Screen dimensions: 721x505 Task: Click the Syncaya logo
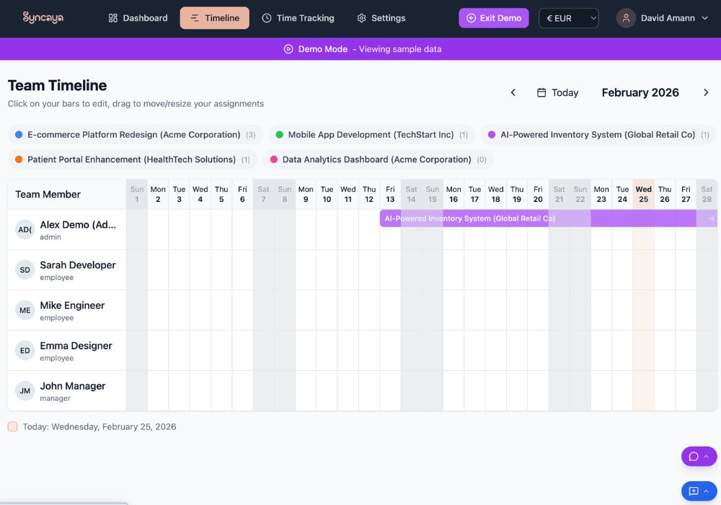(x=43, y=18)
